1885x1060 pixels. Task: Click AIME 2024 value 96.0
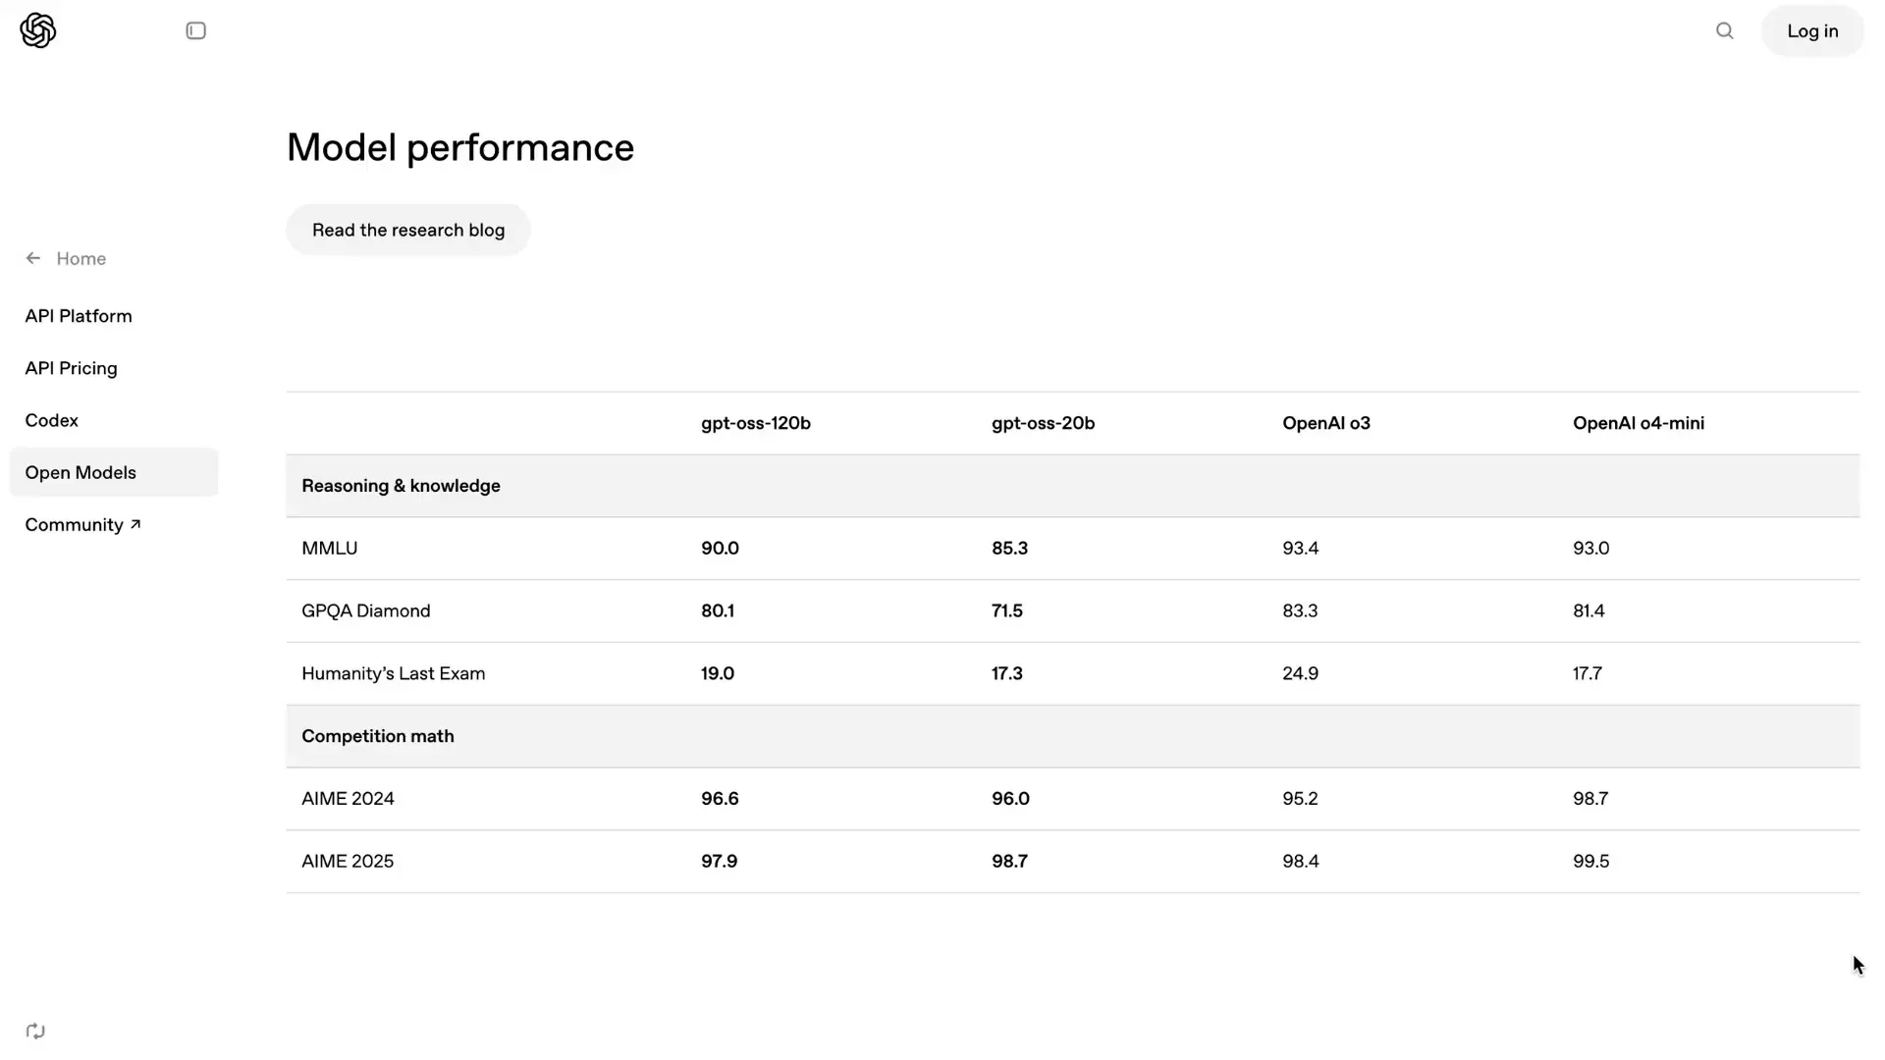[1010, 799]
